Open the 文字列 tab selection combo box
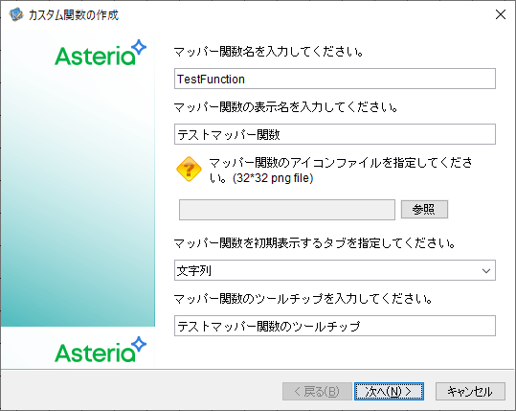 click(335, 270)
